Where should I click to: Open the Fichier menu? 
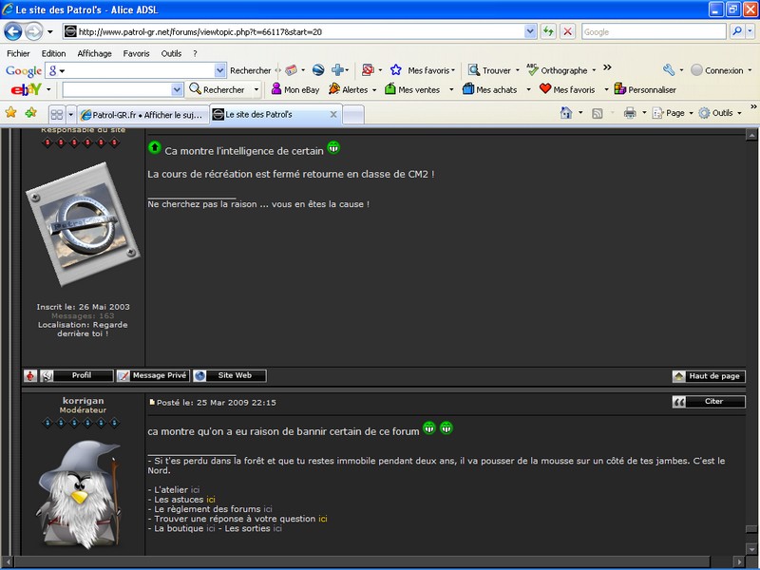click(18, 53)
